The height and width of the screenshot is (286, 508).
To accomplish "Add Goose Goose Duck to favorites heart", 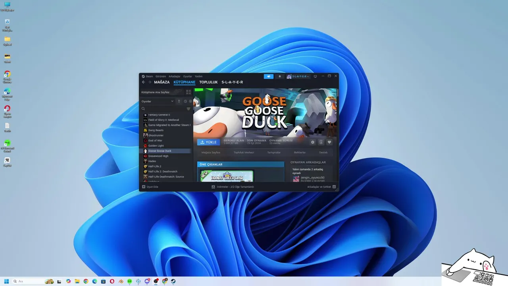I will (329, 142).
